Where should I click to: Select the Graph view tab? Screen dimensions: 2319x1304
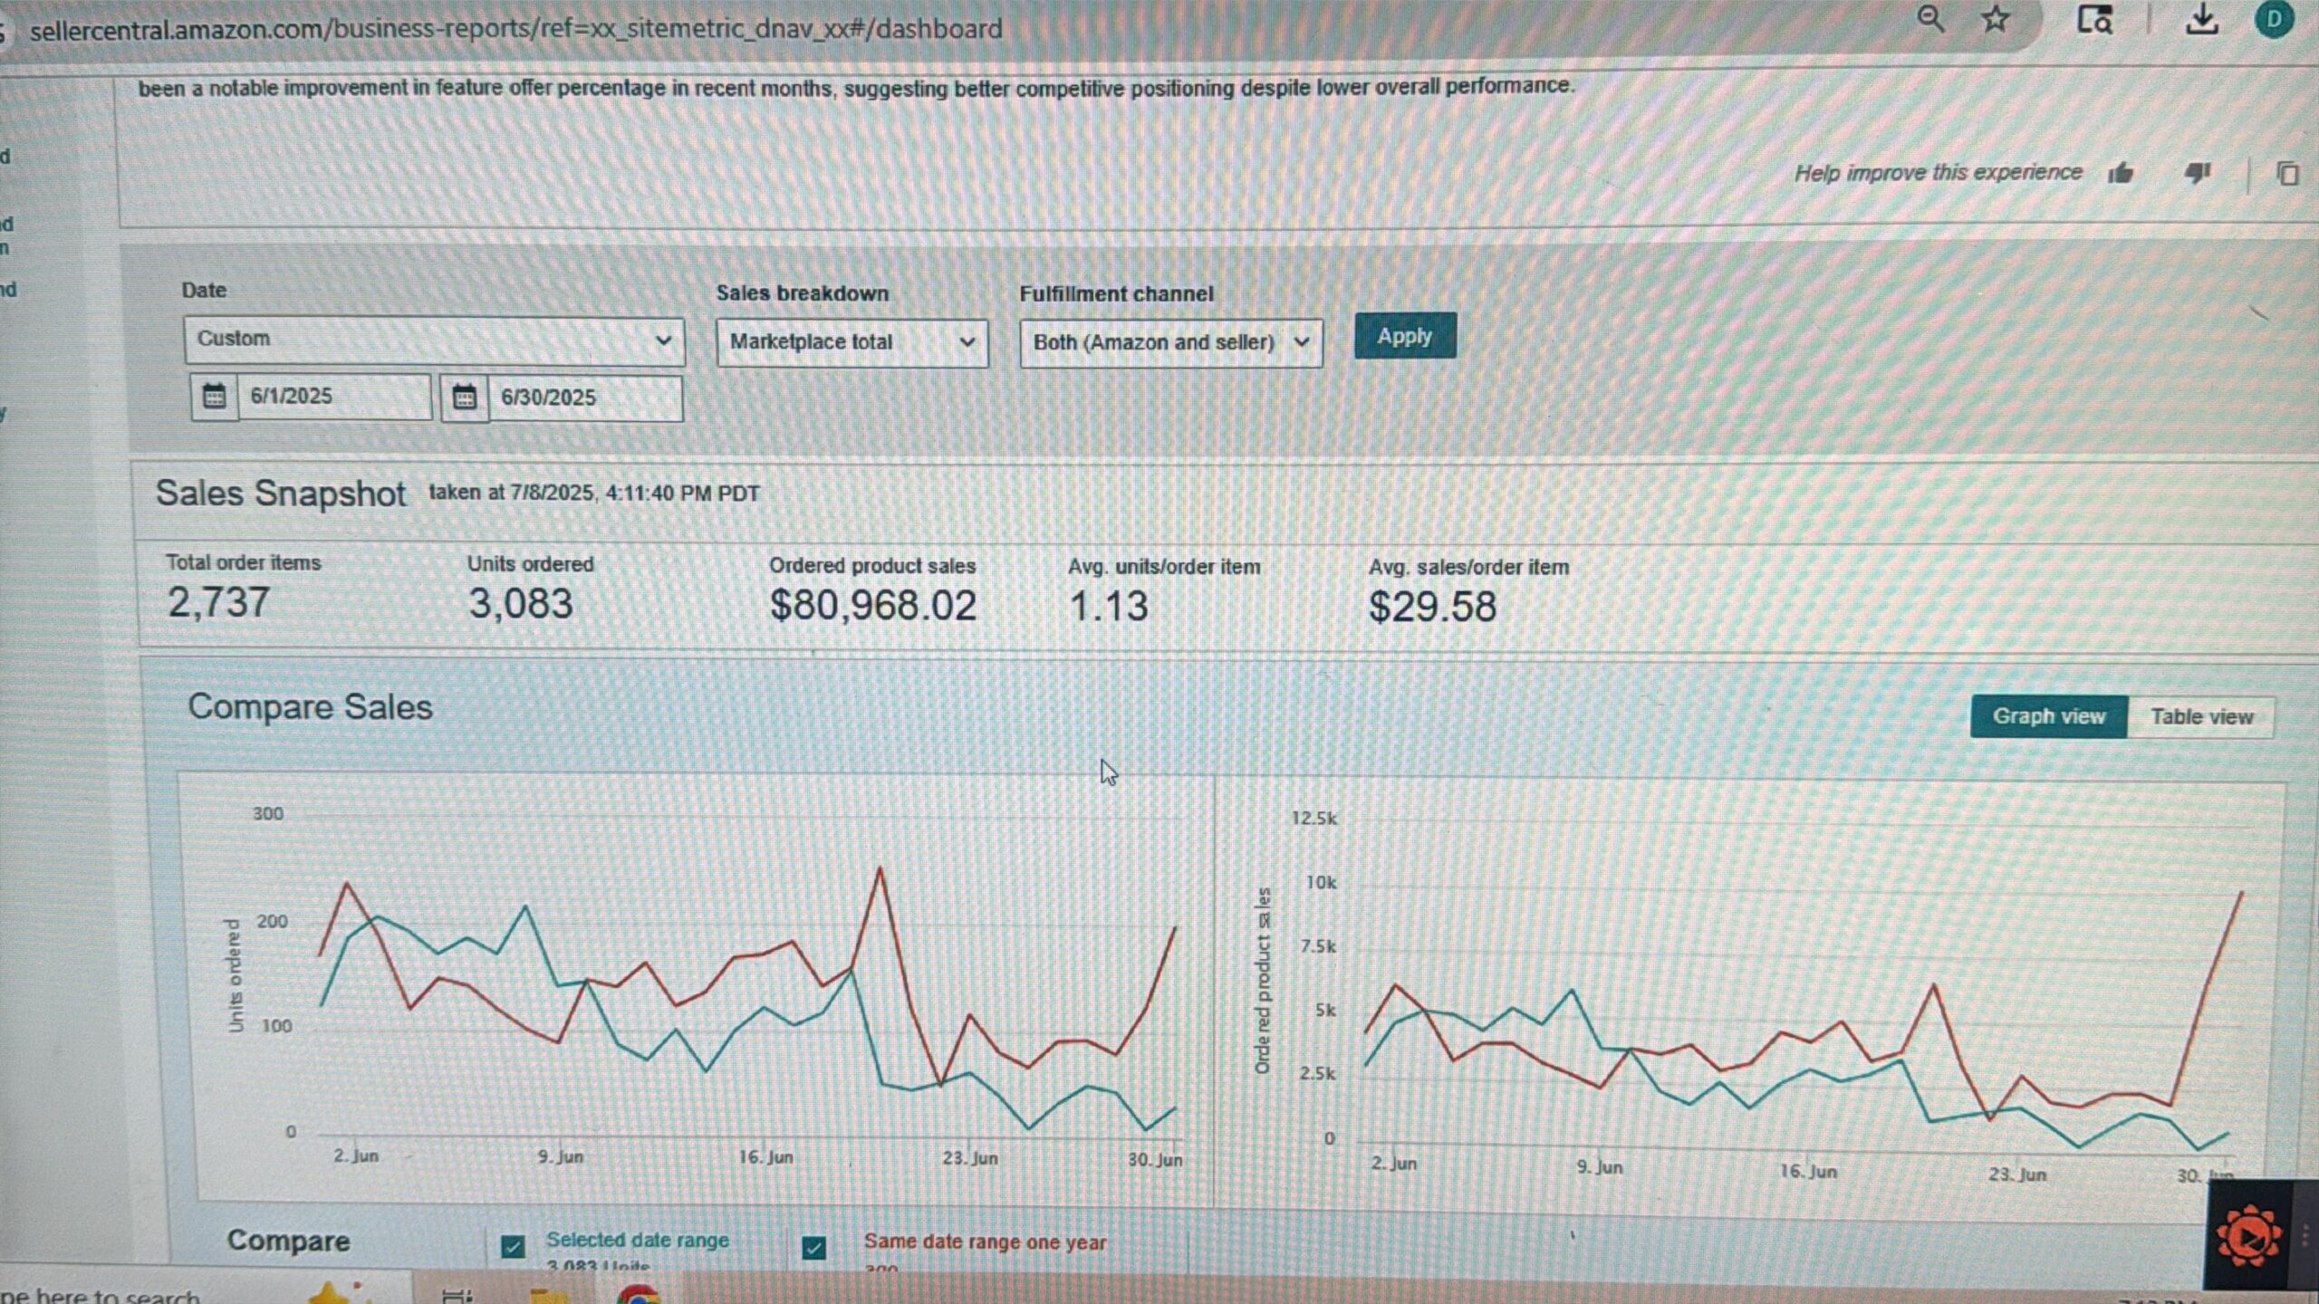click(2047, 716)
